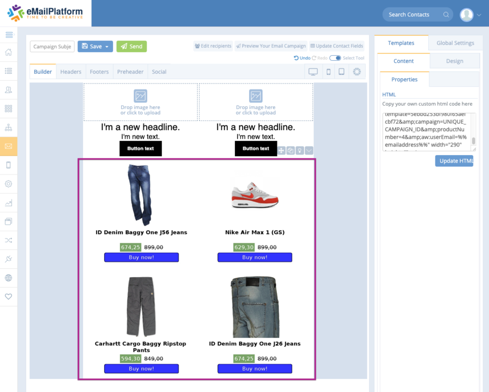The image size is (489, 392).
Task: Open the statistics chart icon in sidebar
Action: [9, 203]
